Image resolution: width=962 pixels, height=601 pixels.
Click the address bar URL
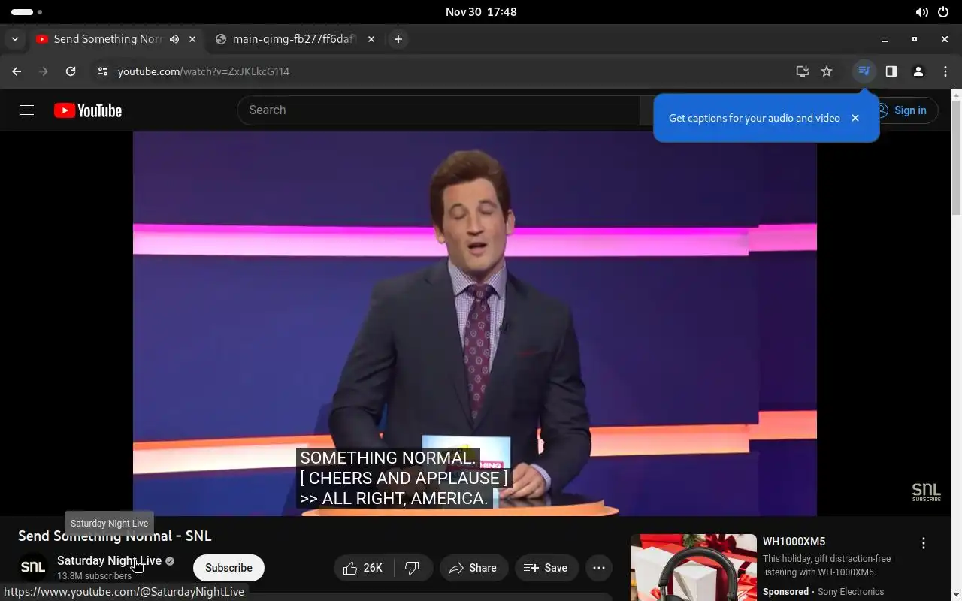pos(204,71)
